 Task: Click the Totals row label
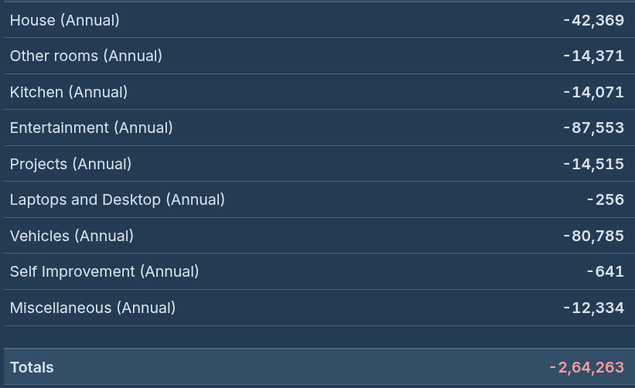point(32,367)
